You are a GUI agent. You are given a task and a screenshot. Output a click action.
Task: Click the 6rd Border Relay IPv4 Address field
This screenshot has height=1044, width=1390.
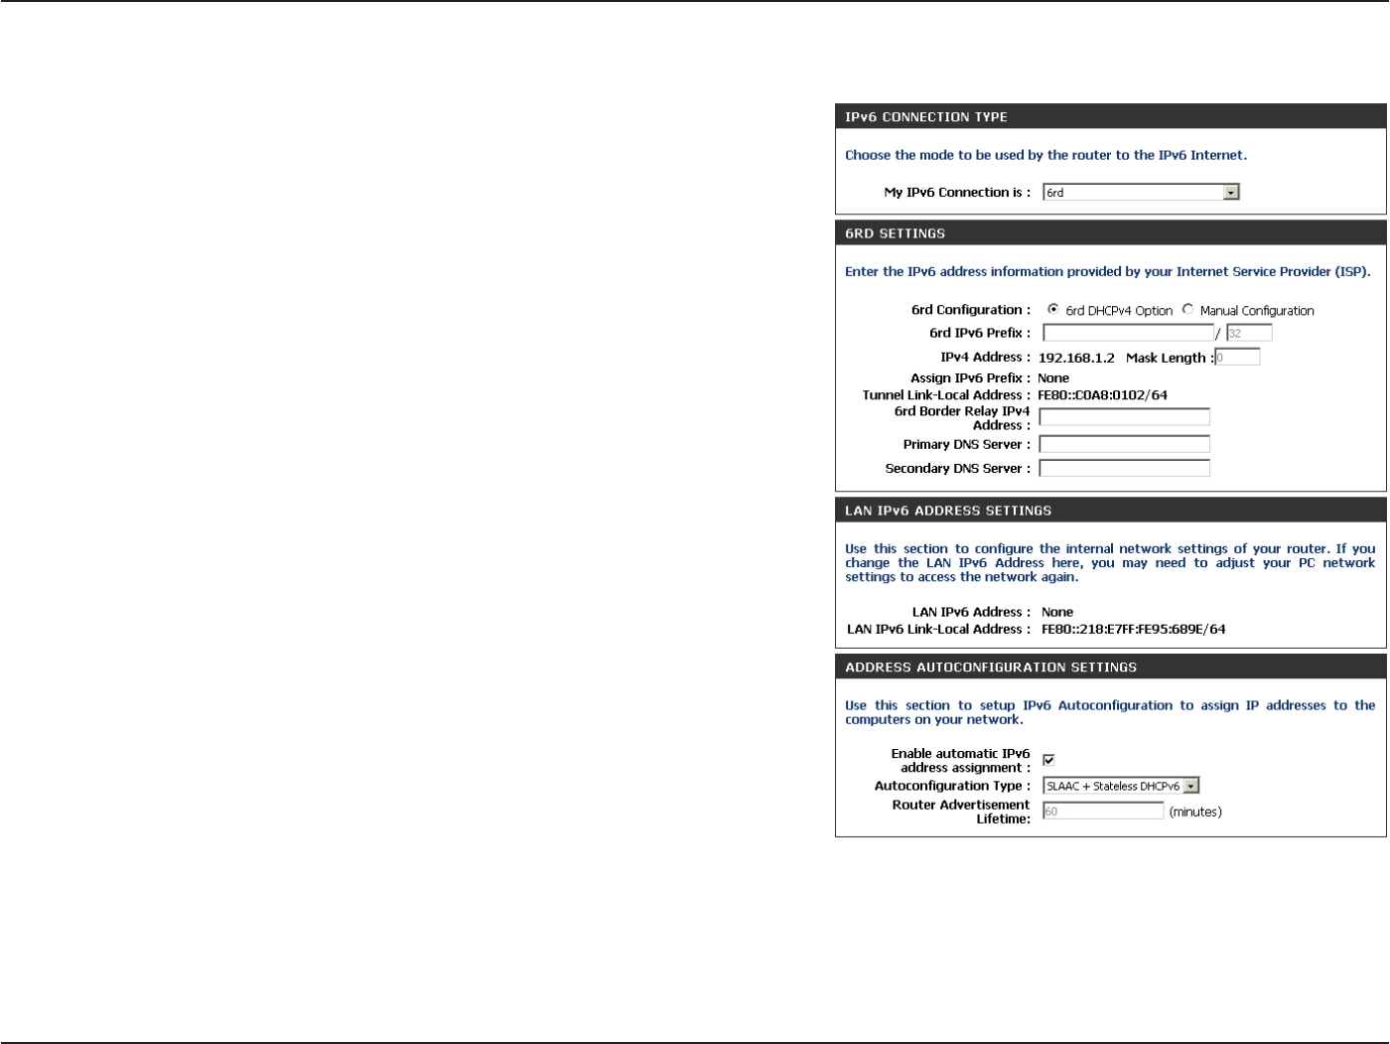click(1124, 417)
